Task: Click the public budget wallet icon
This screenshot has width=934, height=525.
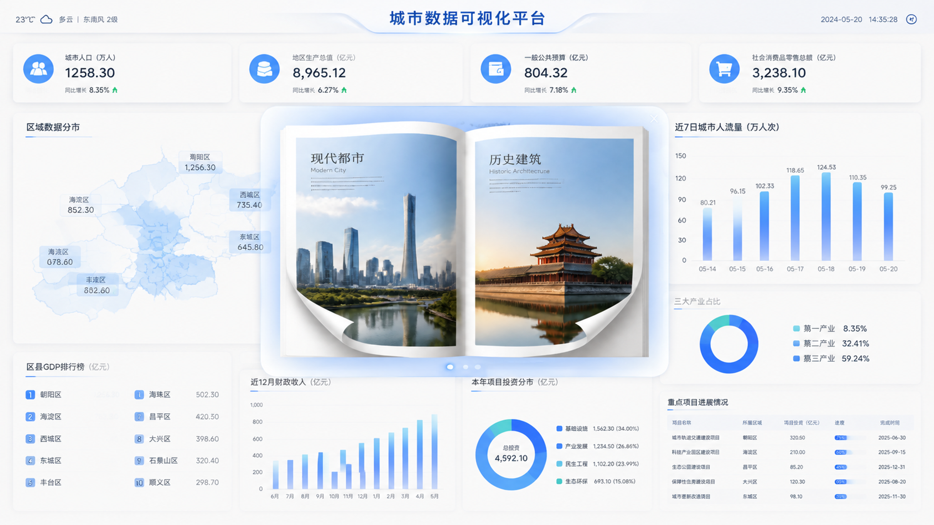Action: pos(496,69)
